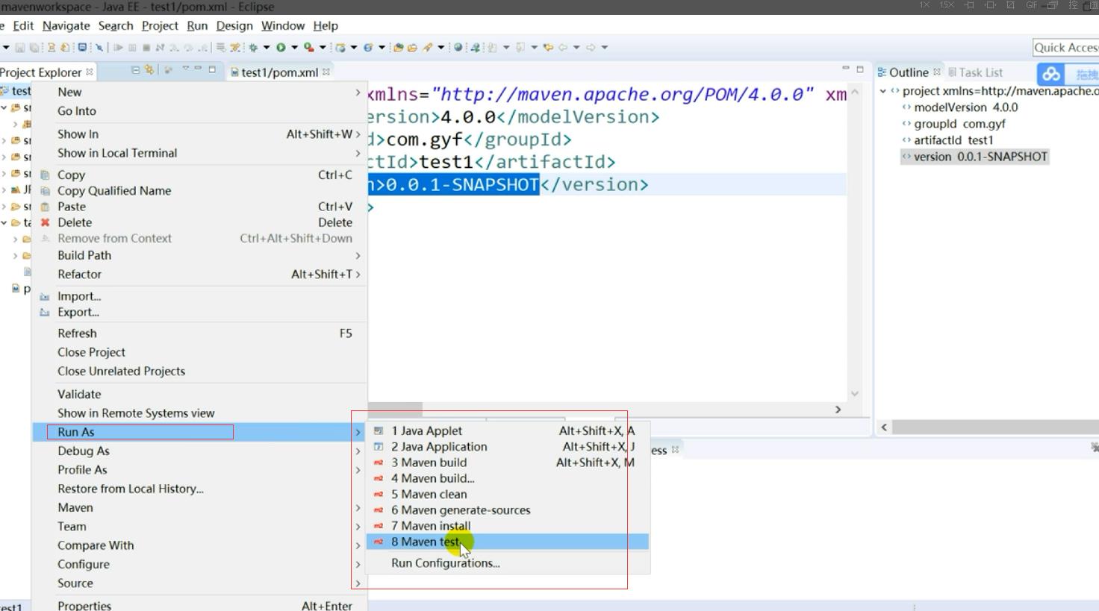Viewport: 1099px width, 611px height.
Task: Click Close Unrelated Projects
Action: [199, 372]
